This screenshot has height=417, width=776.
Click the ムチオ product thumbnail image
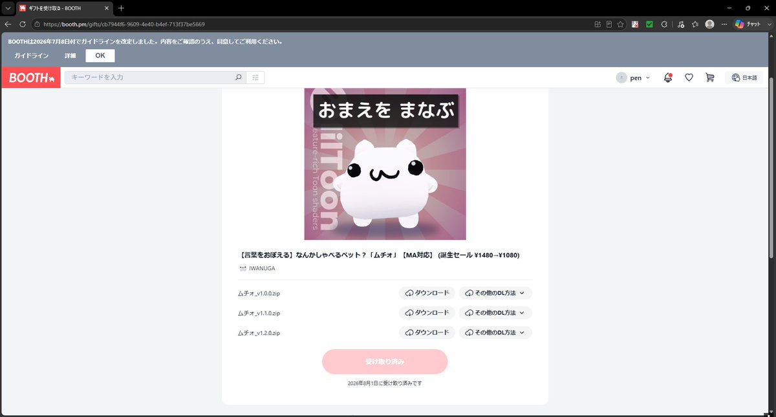385,164
